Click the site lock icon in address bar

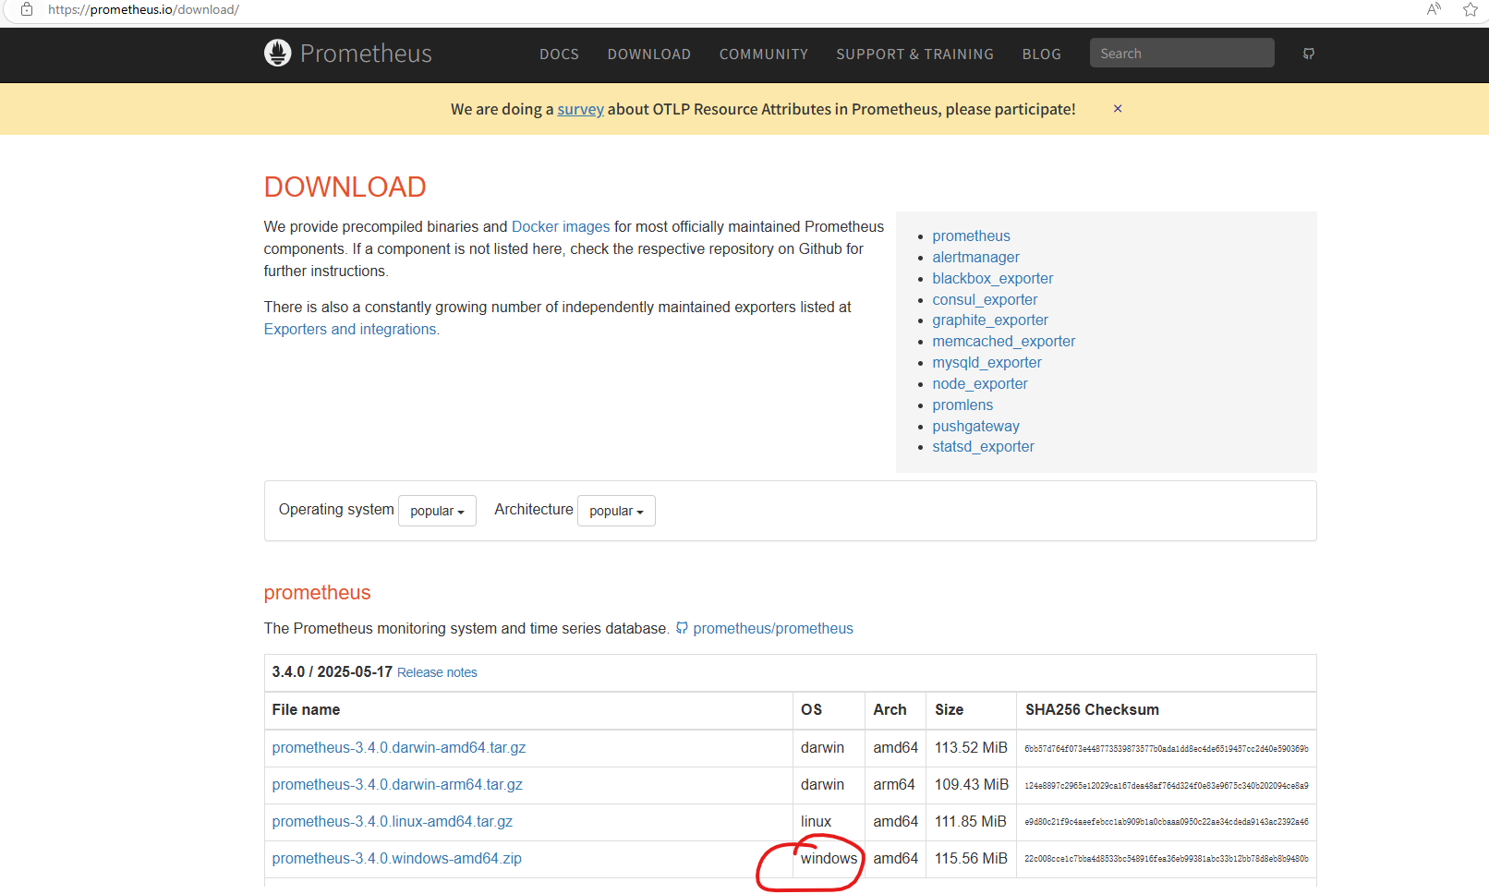pos(27,9)
